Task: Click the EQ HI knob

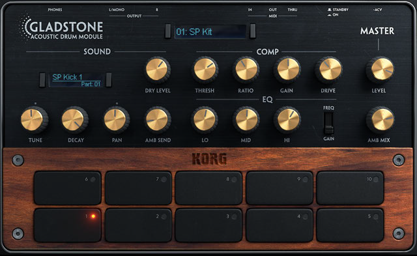Action: click(x=288, y=120)
